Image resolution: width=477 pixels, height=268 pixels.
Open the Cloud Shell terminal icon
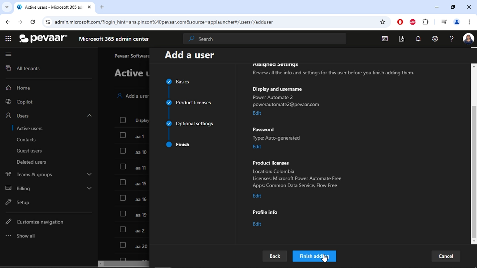tap(385, 39)
